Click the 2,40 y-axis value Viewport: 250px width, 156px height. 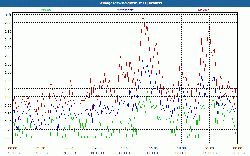point(8,39)
